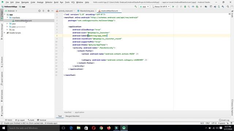Open the Logcat tool window button
The width and height of the screenshot is (234, 131).
20,120
